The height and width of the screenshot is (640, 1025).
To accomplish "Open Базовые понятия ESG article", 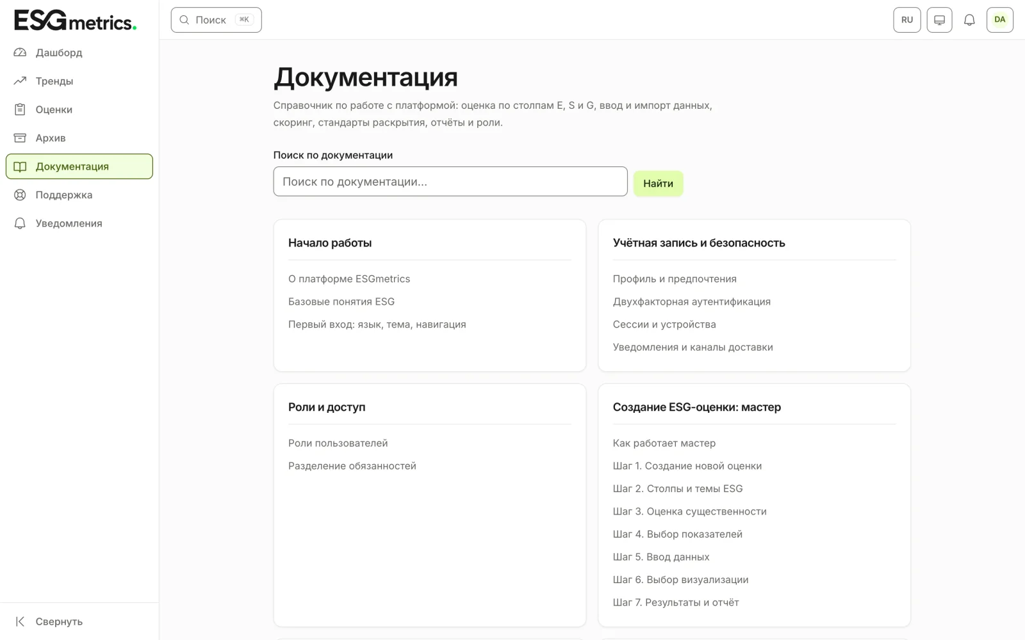I will coord(341,301).
